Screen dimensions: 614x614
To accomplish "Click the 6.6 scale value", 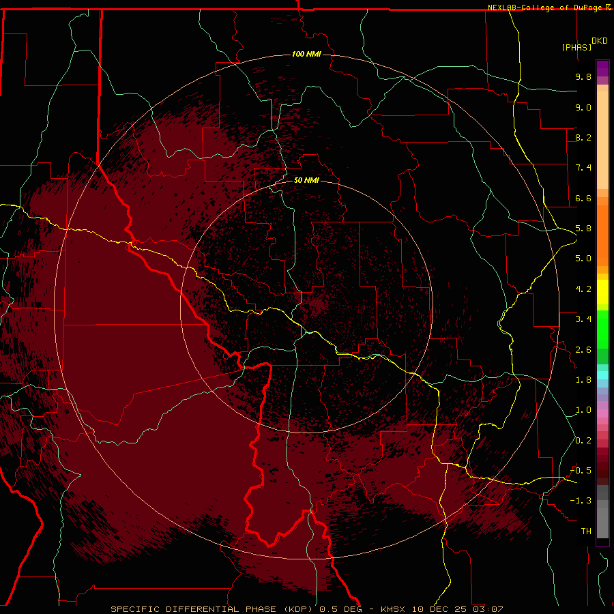I will tap(583, 198).
